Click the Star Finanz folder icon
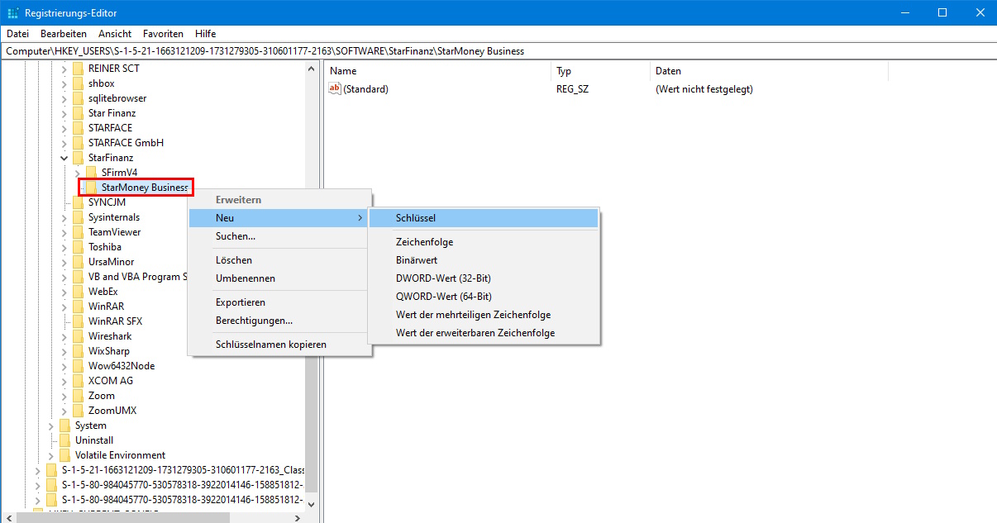 click(x=79, y=113)
